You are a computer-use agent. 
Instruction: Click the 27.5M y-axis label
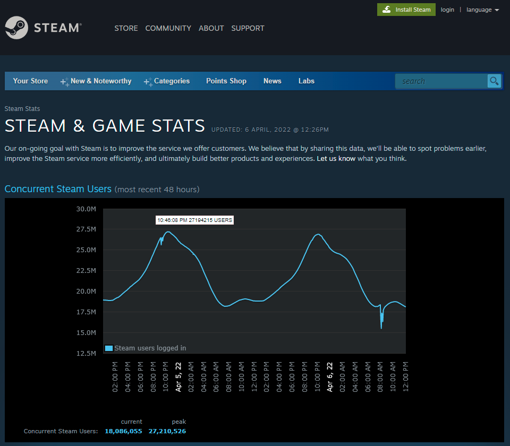(86, 229)
